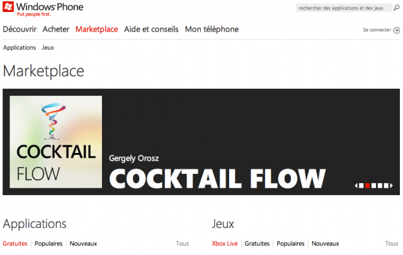The image size is (403, 255).
Task: Click the carousel next arrow
Action: (392, 186)
